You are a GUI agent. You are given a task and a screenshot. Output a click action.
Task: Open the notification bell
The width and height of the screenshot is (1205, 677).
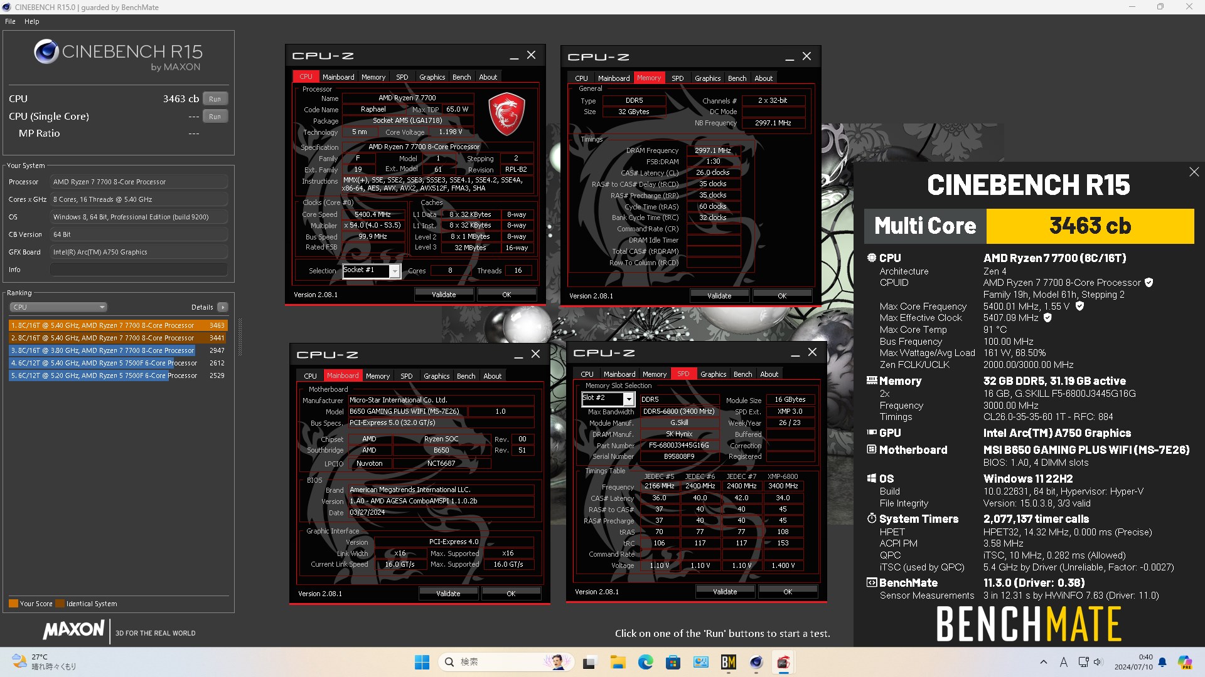(1162, 662)
